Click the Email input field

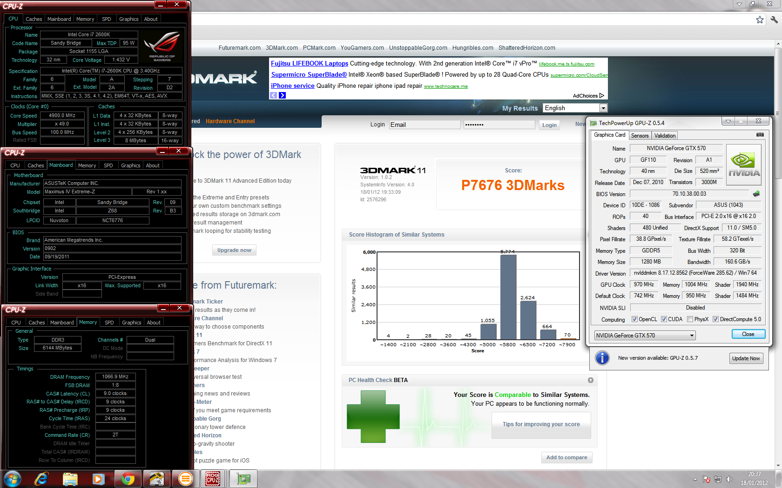point(425,125)
